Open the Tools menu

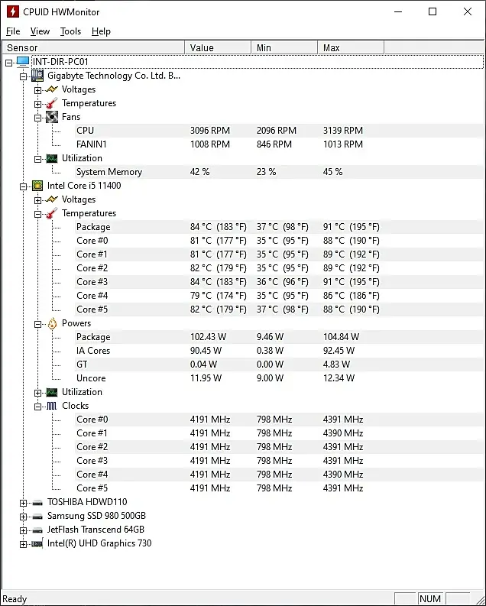click(x=70, y=31)
